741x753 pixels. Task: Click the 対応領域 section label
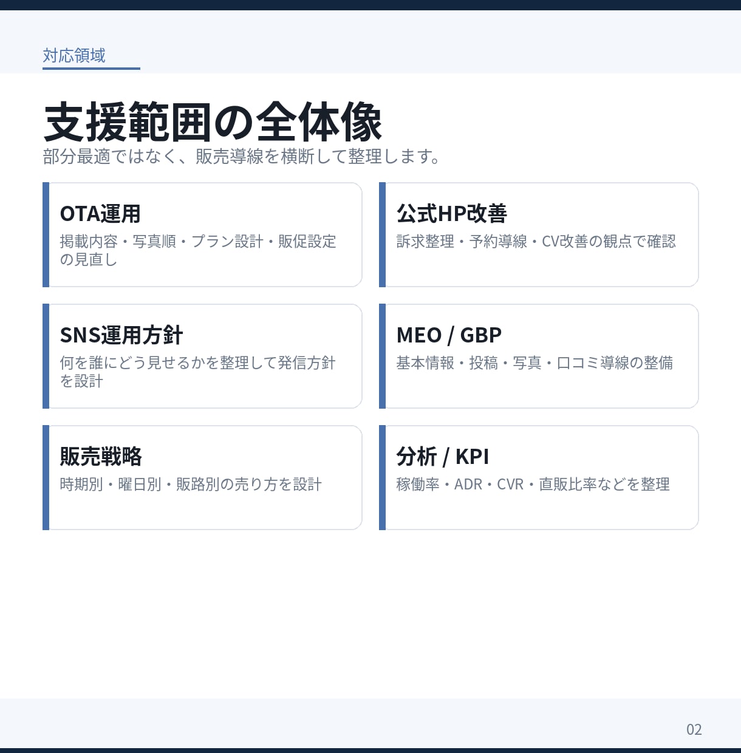pos(74,56)
